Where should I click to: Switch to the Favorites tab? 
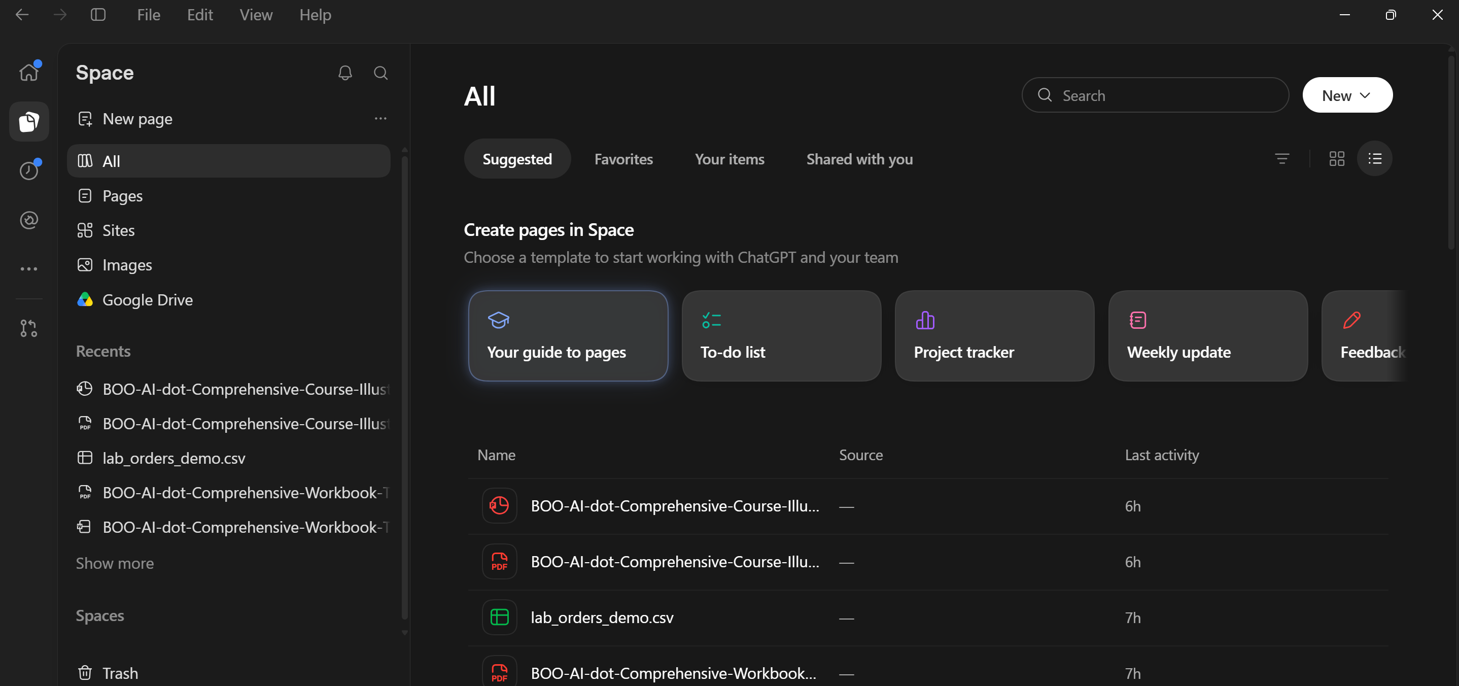coord(623,159)
